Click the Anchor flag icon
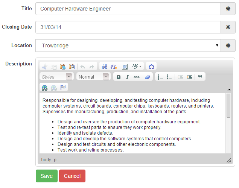 point(63,88)
